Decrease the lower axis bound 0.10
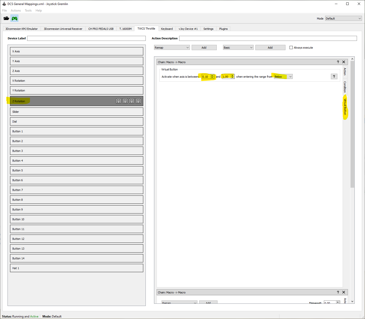Screen dimensions: 365x319 (x=212, y=78)
